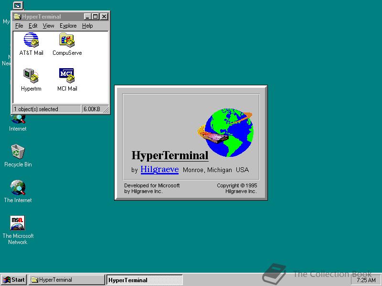
Task: Click the active HyperTerminal taskbar button
Action: 145,280
